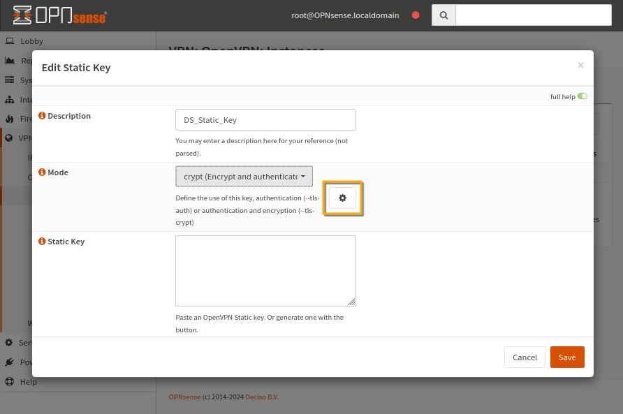Open Help from the sidebar icon

tap(9, 381)
